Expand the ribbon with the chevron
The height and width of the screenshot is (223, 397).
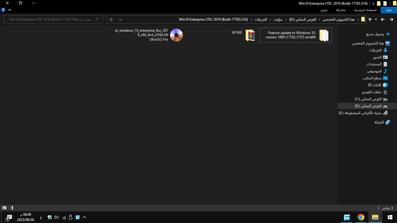point(10,10)
